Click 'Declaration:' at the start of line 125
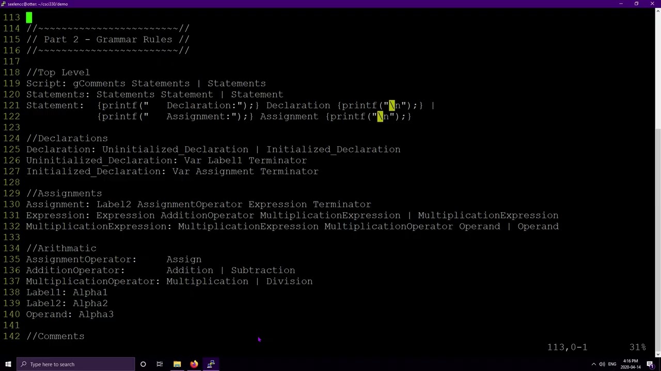This screenshot has width=661, height=371. [x=61, y=149]
